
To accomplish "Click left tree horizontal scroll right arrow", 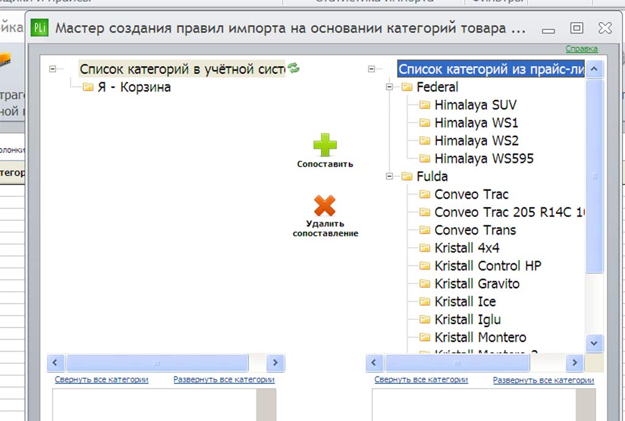I will tap(275, 363).
